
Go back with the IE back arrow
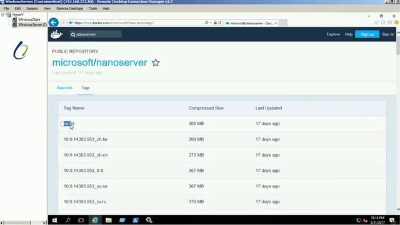(x=54, y=22)
